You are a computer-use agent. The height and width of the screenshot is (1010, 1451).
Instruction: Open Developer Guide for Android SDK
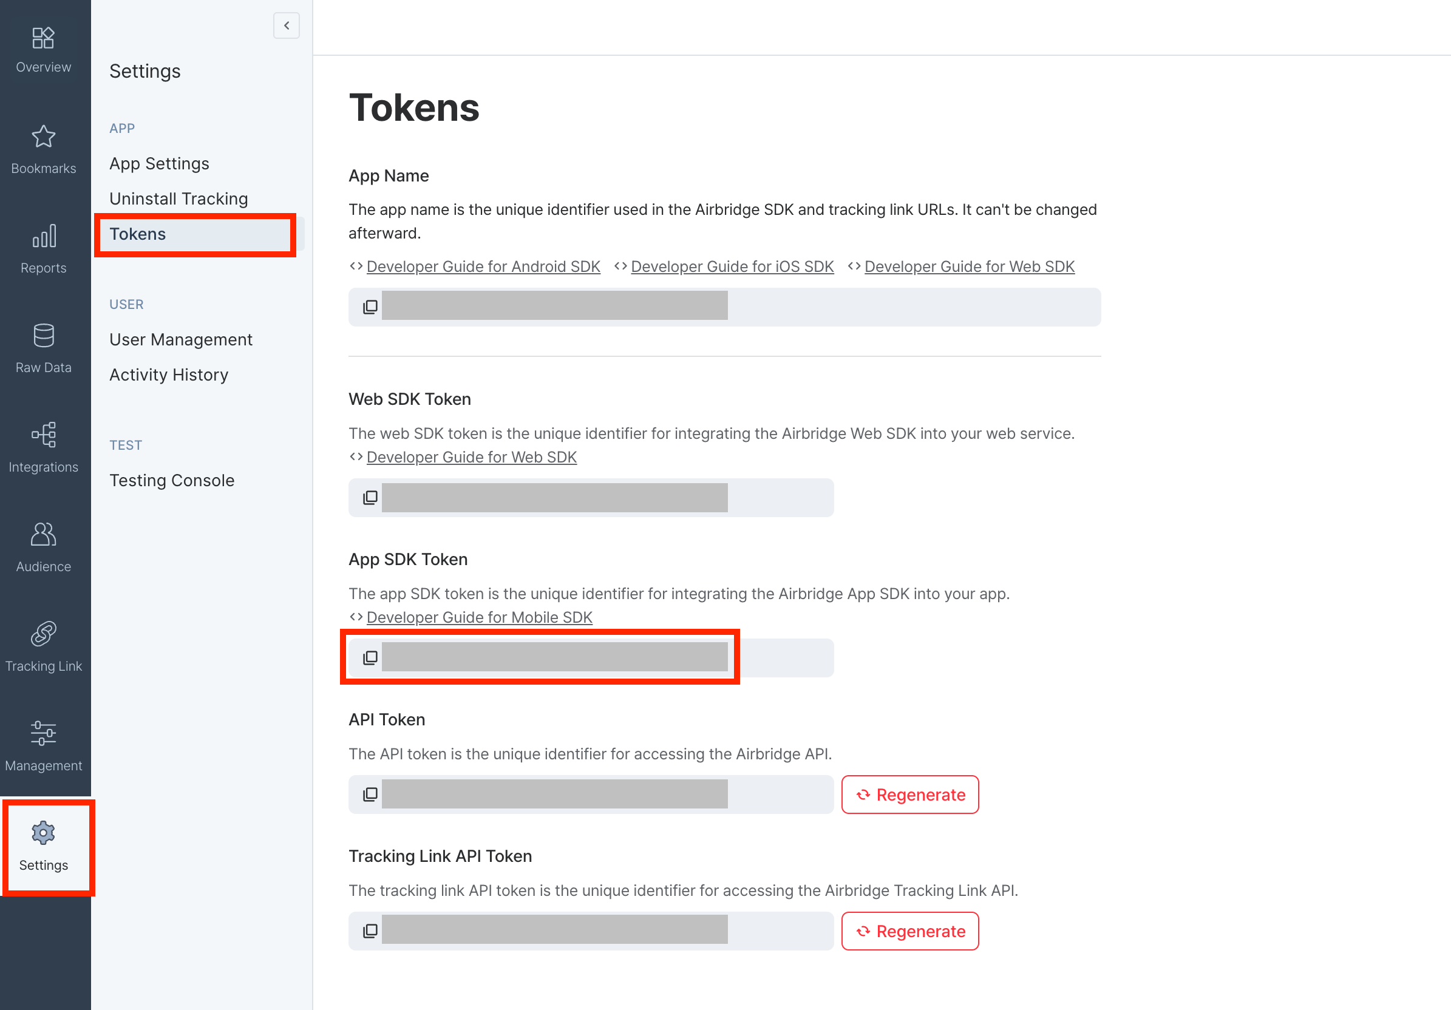coord(483,266)
